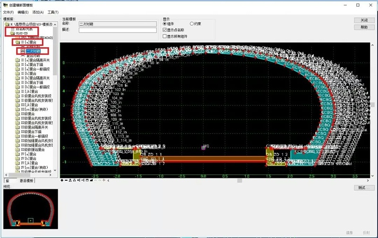378x238 pixels.
Task: Click the plus zoom-in icon below the canvas
Action: [x=62, y=180]
